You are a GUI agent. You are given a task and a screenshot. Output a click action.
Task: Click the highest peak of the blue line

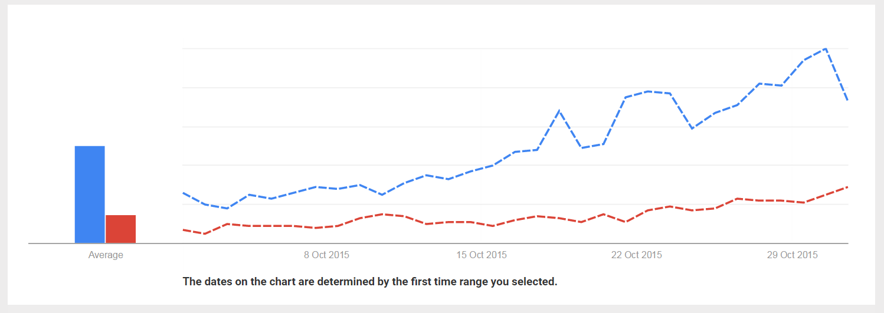click(x=825, y=49)
